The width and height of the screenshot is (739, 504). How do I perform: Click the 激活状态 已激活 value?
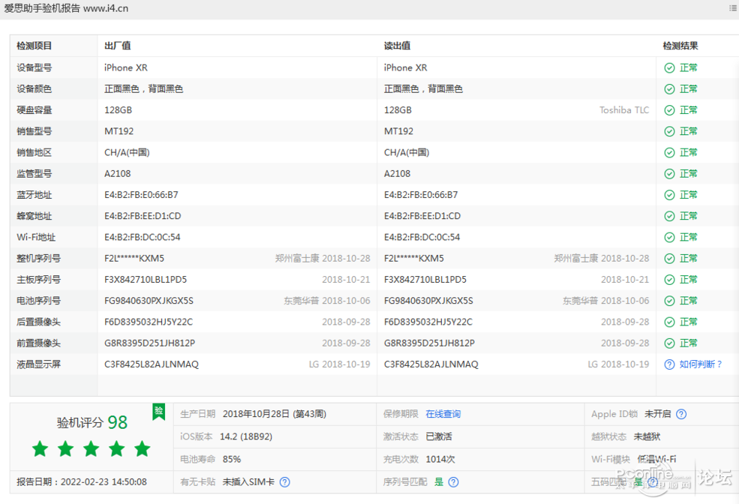(439, 436)
